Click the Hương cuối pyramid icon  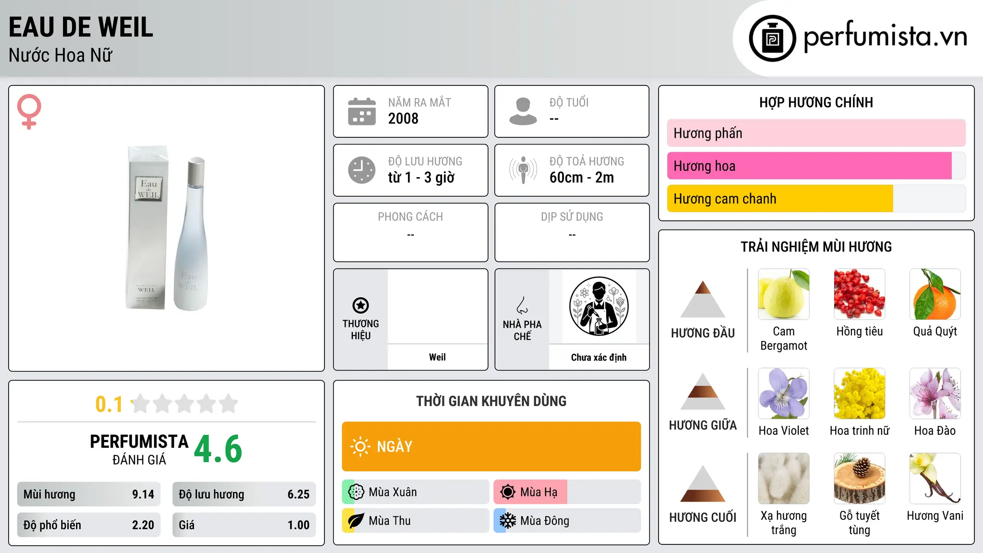tap(703, 483)
